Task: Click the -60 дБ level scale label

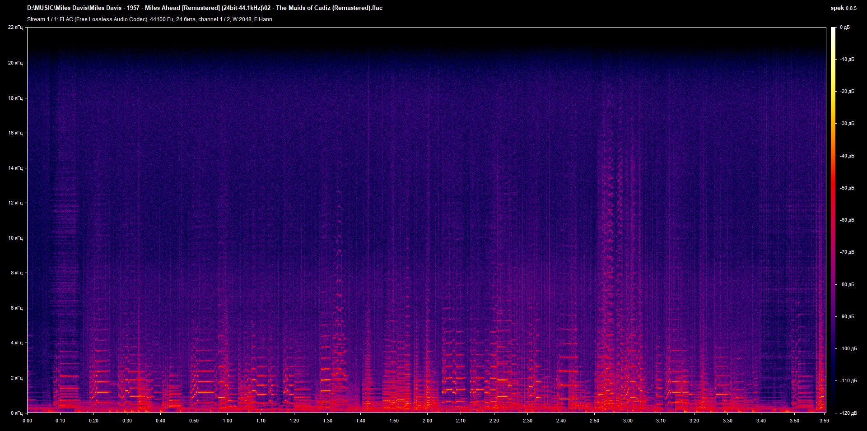Action: tap(847, 220)
